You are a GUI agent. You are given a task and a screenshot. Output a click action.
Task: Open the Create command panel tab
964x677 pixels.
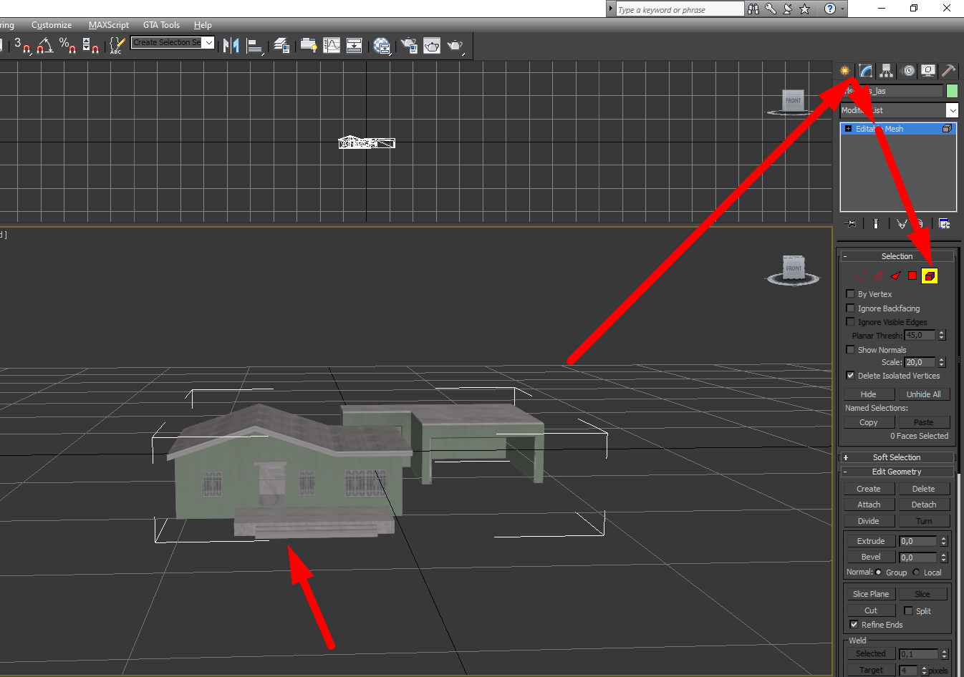point(845,70)
